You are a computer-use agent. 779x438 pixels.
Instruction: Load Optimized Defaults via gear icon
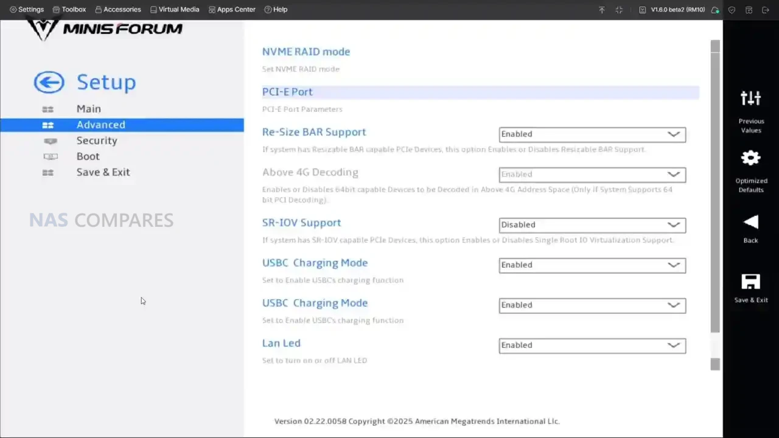(750, 158)
